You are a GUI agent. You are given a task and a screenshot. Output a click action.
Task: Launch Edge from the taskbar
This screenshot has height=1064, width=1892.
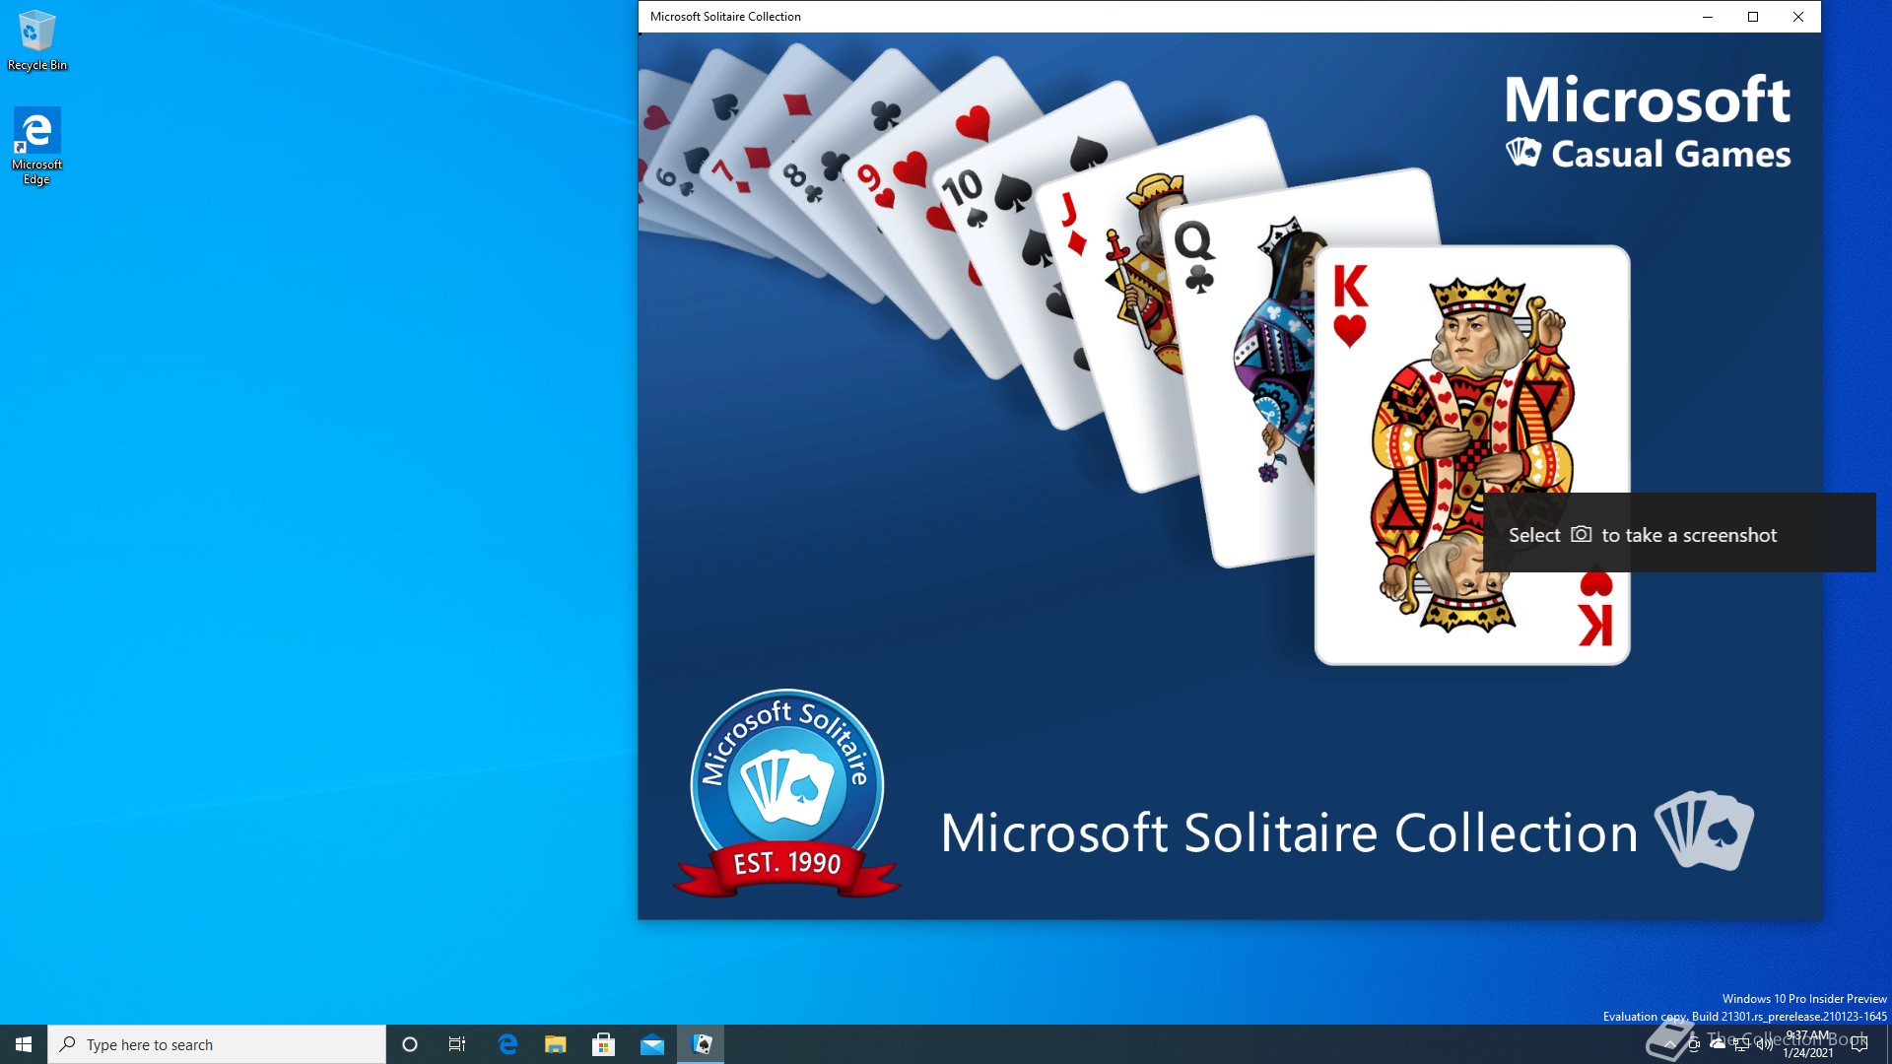[x=507, y=1044]
